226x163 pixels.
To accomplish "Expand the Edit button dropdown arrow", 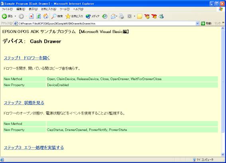I will [134, 16].
